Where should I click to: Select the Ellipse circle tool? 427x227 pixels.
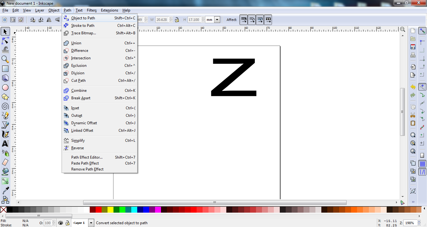coord(5,87)
